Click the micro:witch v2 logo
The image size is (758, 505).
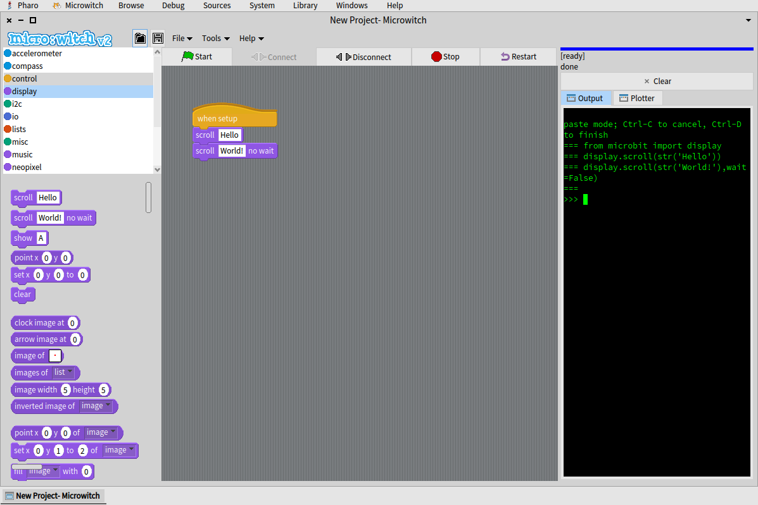(60, 39)
